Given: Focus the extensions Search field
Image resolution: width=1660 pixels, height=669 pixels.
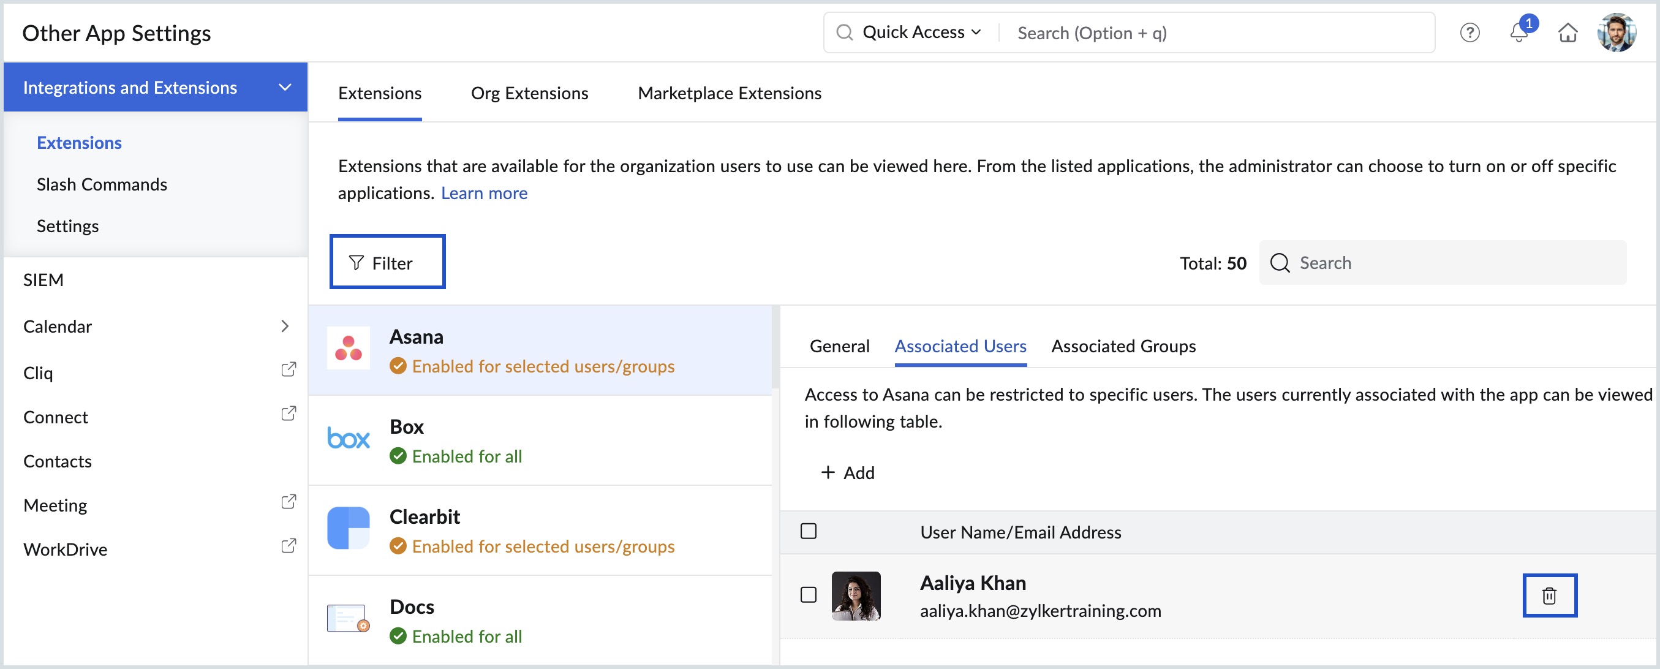Looking at the screenshot, I should [x=1444, y=262].
